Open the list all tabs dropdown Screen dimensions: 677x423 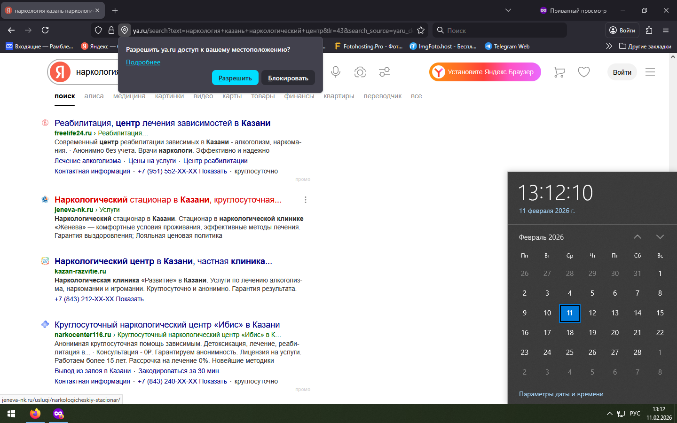click(508, 10)
